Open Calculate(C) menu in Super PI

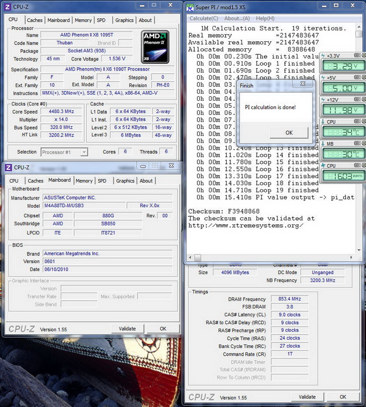click(204, 18)
